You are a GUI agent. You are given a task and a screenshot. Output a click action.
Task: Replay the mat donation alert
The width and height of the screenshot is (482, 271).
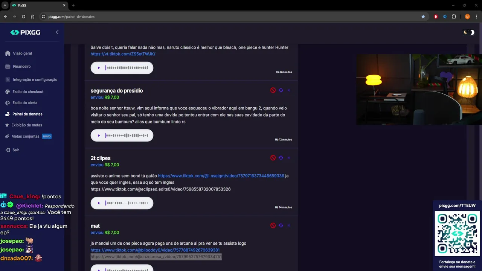pyautogui.click(x=281, y=225)
